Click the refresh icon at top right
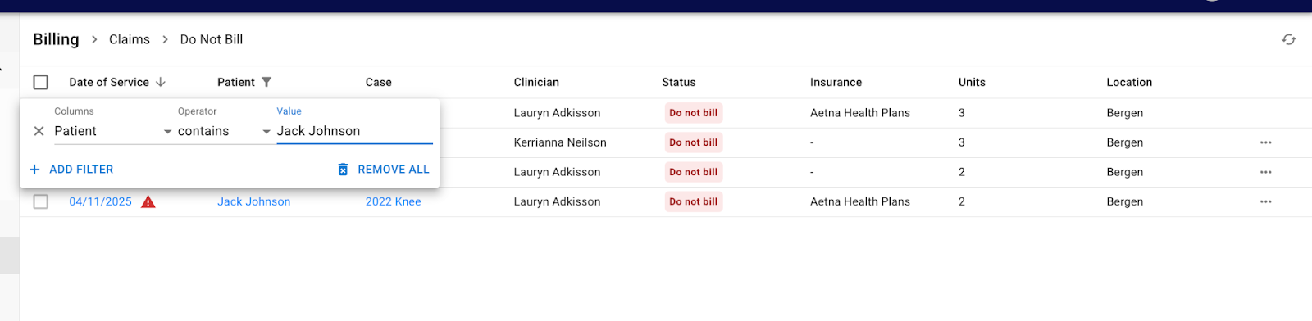The width and height of the screenshot is (1312, 321). coord(1288,39)
